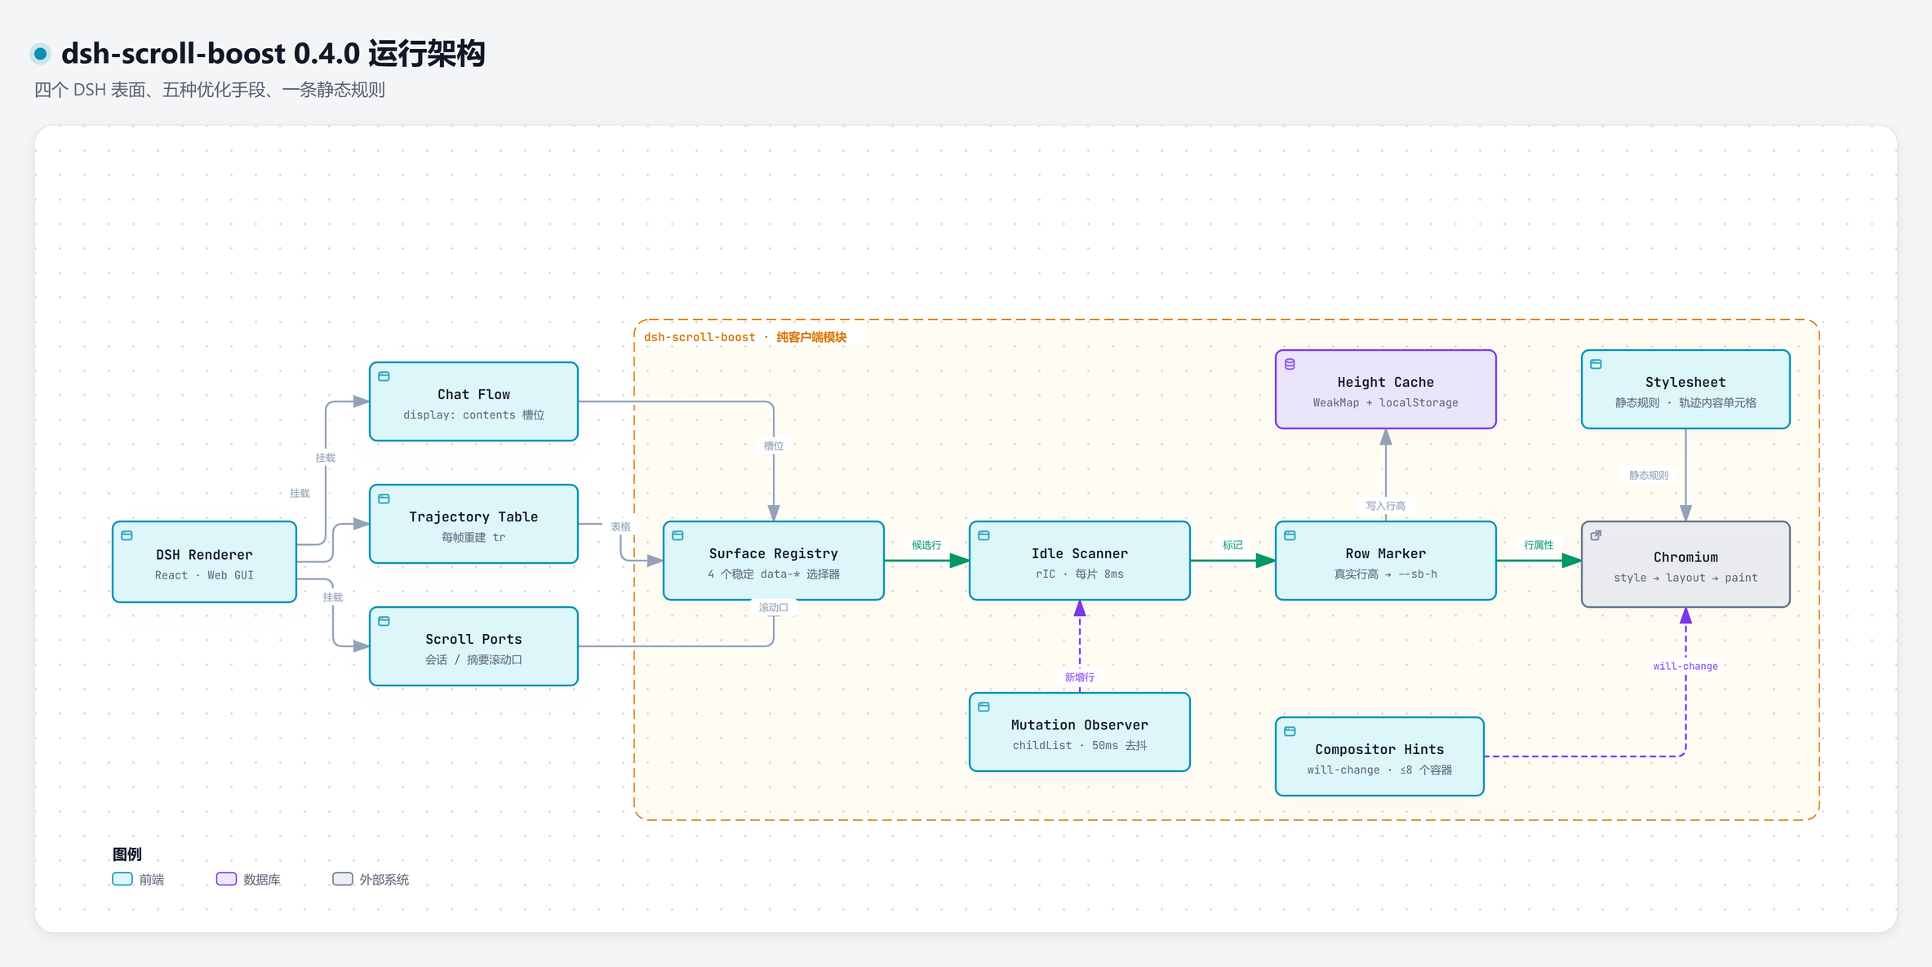Select the Scroll Ports node title
This screenshot has height=967, width=1932.
pyautogui.click(x=473, y=640)
